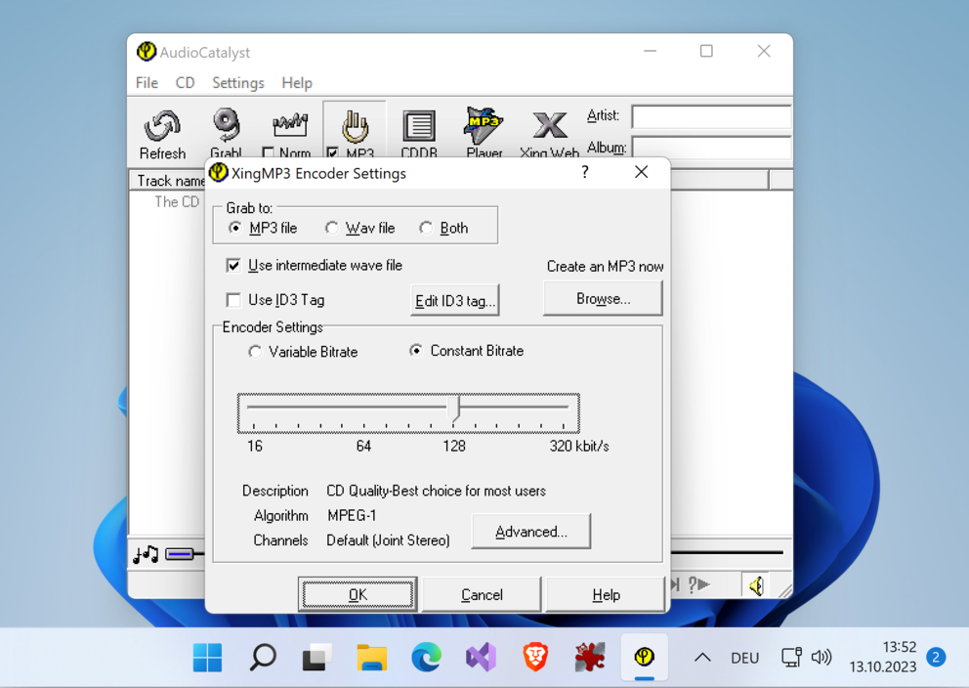
Task: Show hidden system tray icons
Action: [x=702, y=658]
